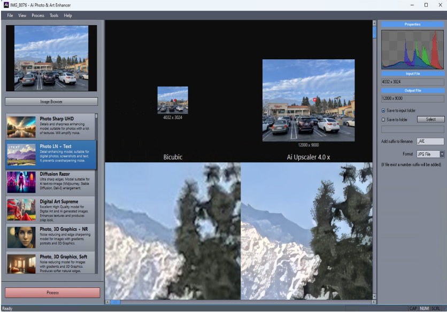Image resolution: width=447 pixels, height=312 pixels.
Task: Open the Help menu
Action: [68, 15]
